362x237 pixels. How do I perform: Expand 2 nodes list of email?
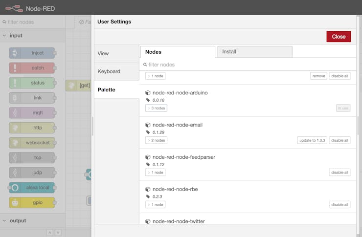pos(157,140)
